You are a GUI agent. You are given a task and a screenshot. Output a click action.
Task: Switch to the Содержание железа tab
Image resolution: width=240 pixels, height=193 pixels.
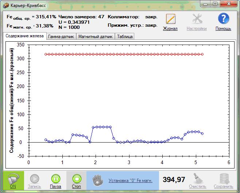25,36
